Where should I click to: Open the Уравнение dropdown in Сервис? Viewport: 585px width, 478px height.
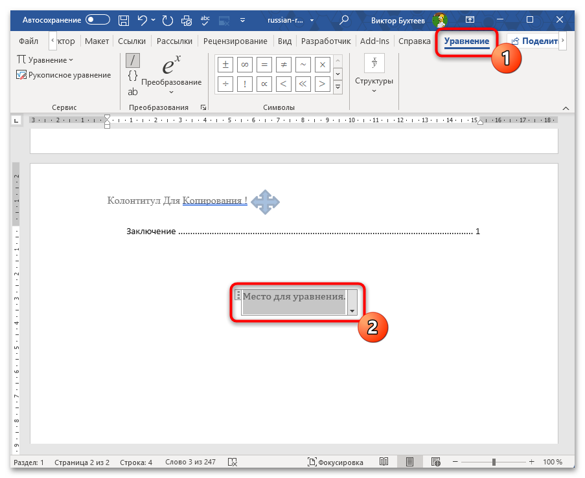tap(45, 60)
